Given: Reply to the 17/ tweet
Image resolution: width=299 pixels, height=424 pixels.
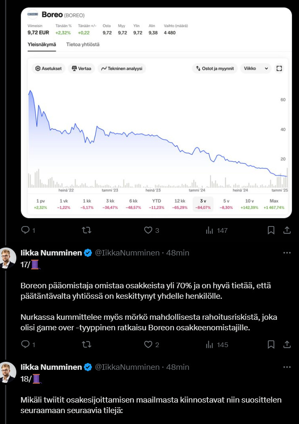Looking at the screenshot, I should tap(25, 345).
